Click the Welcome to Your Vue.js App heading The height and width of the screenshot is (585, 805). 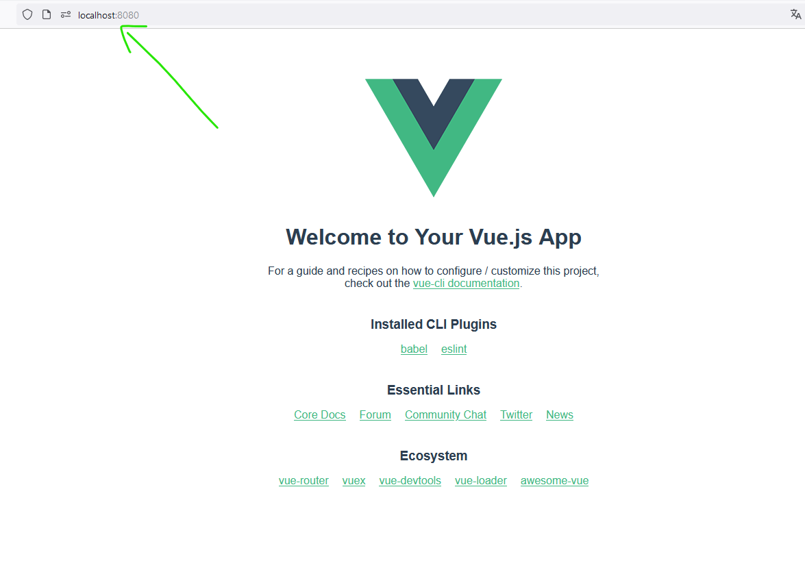coord(433,237)
